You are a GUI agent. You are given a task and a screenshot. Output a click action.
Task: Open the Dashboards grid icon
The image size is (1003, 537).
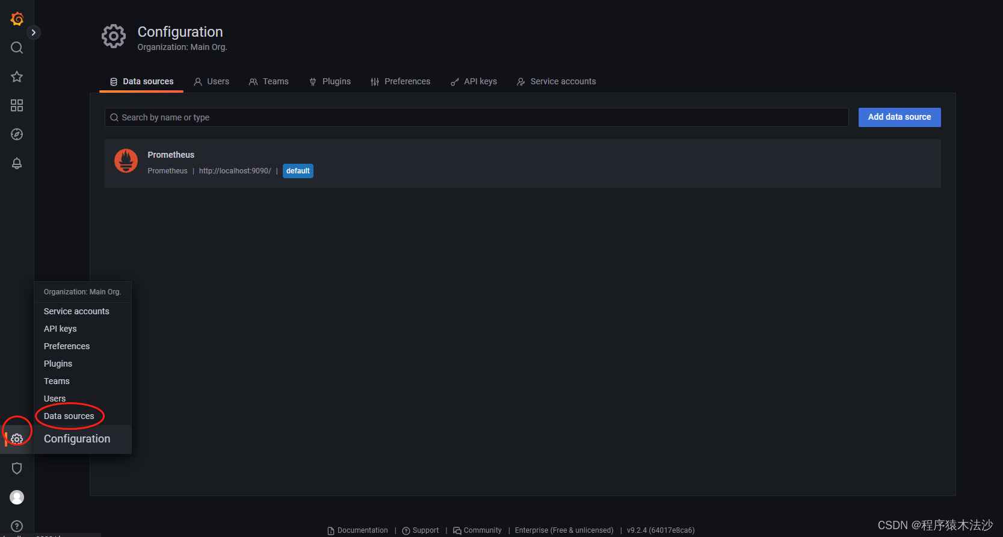pos(17,105)
